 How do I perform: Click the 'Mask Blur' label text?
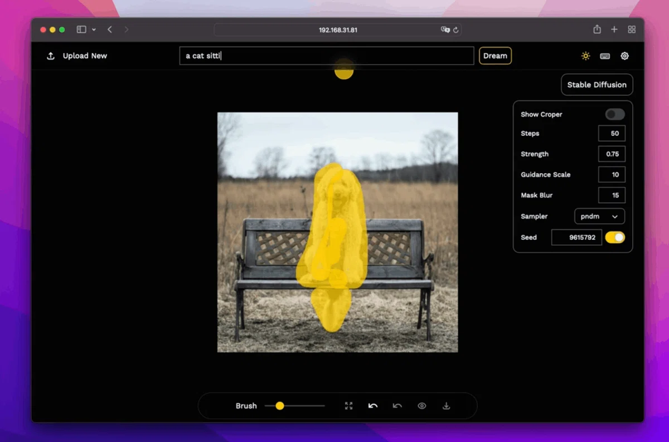click(536, 195)
